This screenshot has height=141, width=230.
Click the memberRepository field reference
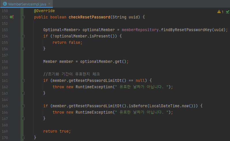[140, 30]
